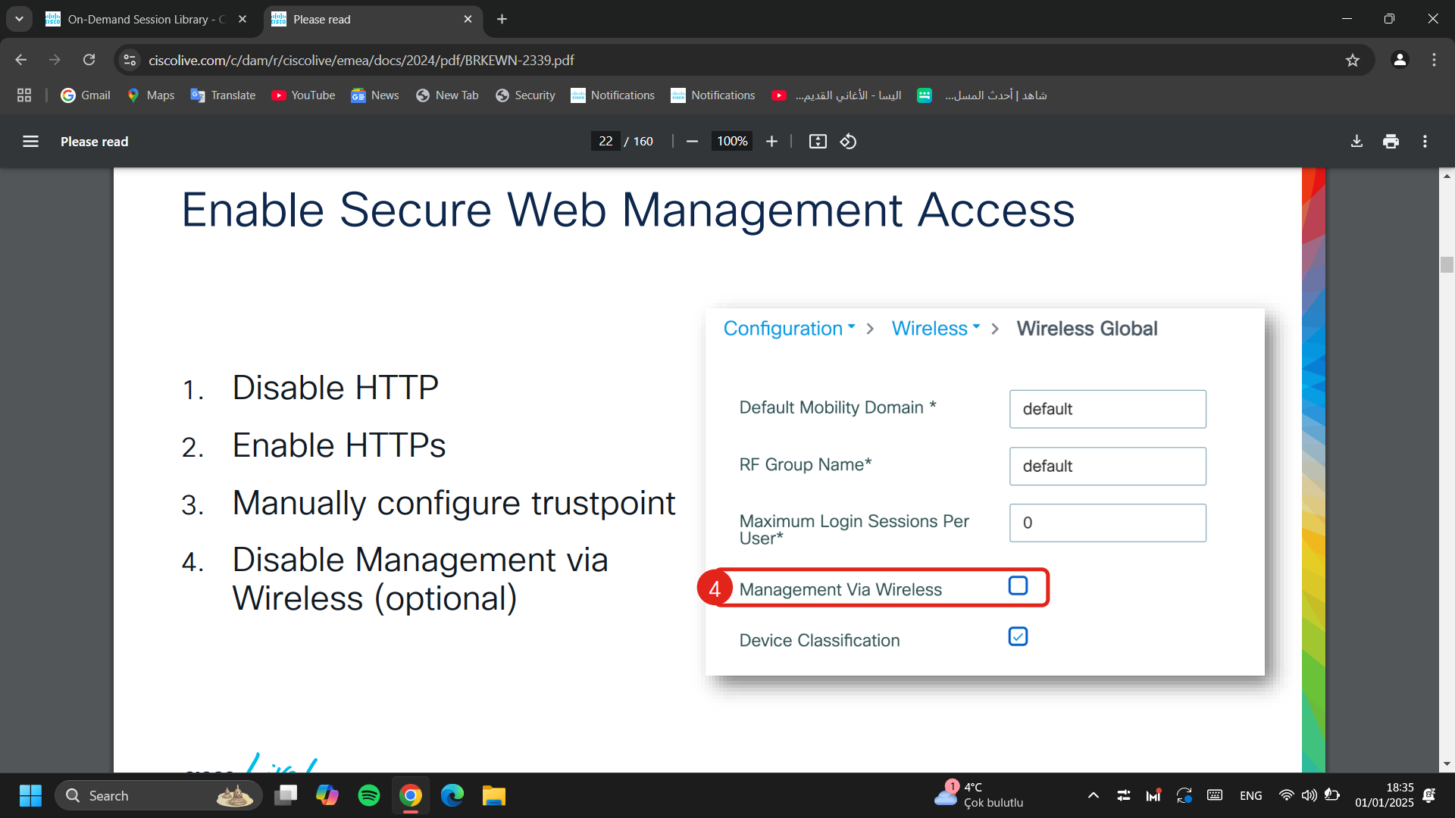
Task: Open Spotify from the taskbar
Action: 369,795
